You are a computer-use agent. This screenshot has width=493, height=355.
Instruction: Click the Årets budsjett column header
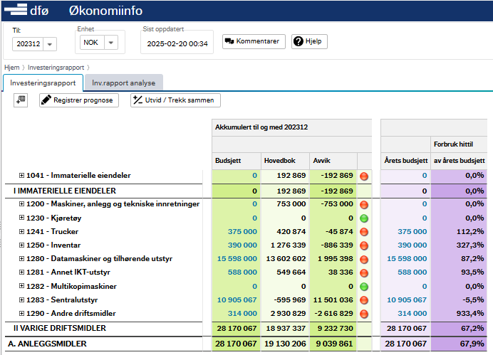405,160
